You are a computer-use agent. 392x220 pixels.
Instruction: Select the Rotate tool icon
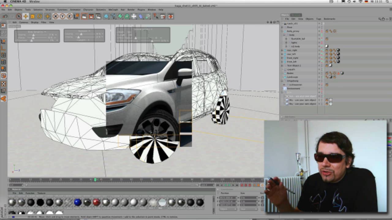click(40, 16)
